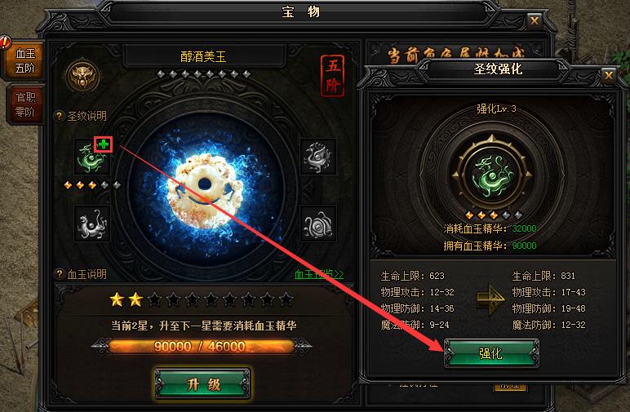The height and width of the screenshot is (412, 630).
Task: Open the 血玉预览 link
Action: 319,274
